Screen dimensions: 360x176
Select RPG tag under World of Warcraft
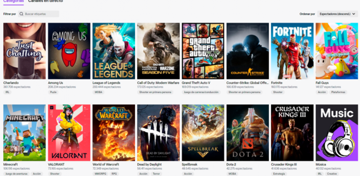point(114,174)
